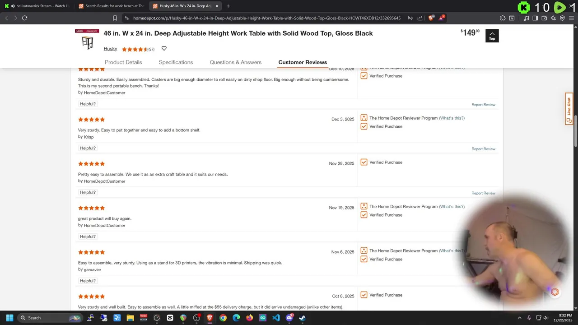Click the reviewer name garxavier
The width and height of the screenshot is (578, 325).
click(93, 270)
